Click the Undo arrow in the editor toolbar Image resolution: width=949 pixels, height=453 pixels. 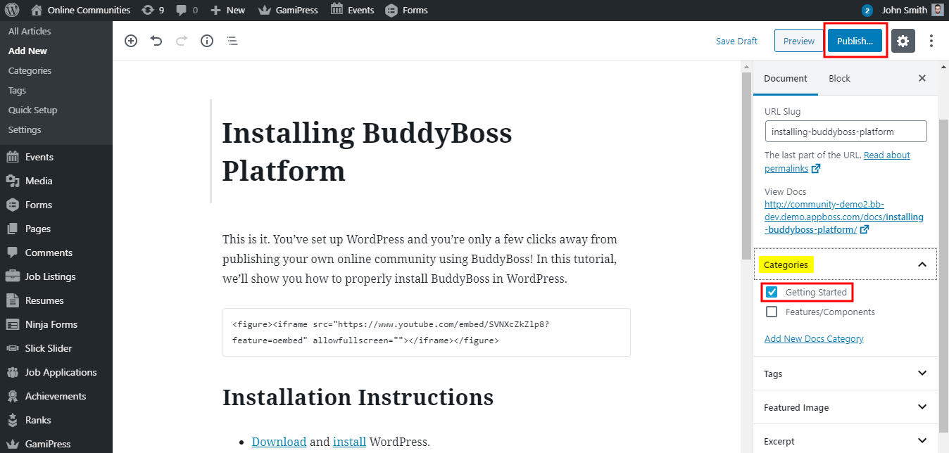click(x=156, y=41)
